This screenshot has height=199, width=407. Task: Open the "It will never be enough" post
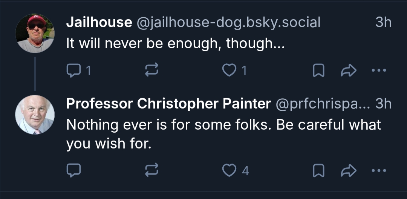[174, 44]
